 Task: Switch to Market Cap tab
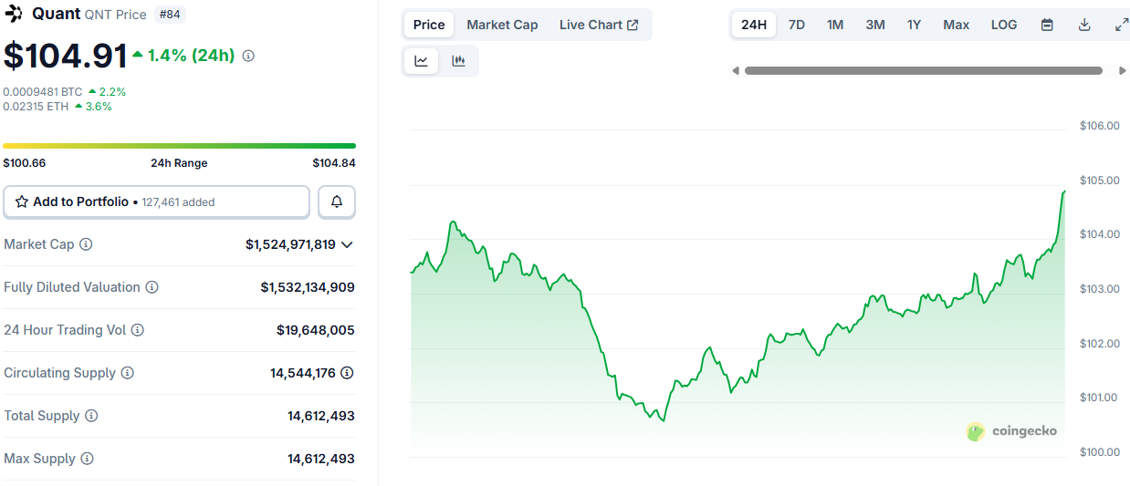[502, 25]
